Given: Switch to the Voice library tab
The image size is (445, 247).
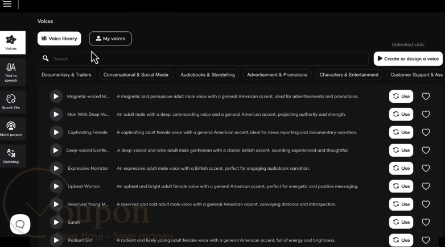Looking at the screenshot, I should (x=59, y=39).
